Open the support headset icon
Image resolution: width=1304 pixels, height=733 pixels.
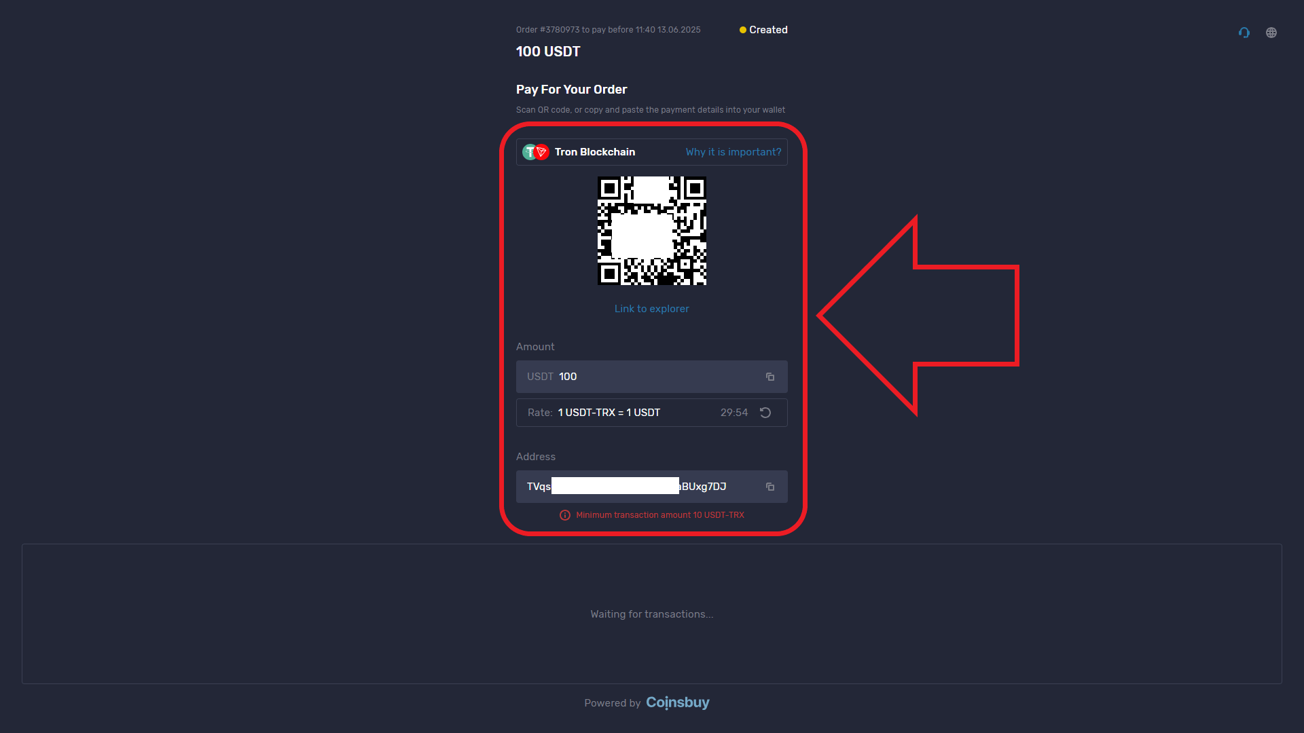pos(1244,33)
